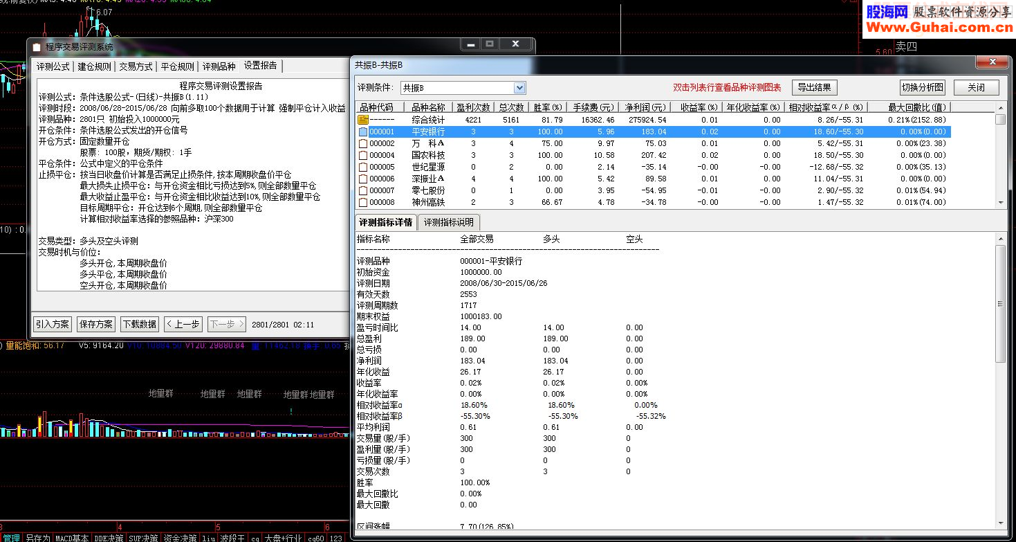The image size is (1016, 542).
Task: Click the 关闭 button in results window
Action: coord(977,87)
